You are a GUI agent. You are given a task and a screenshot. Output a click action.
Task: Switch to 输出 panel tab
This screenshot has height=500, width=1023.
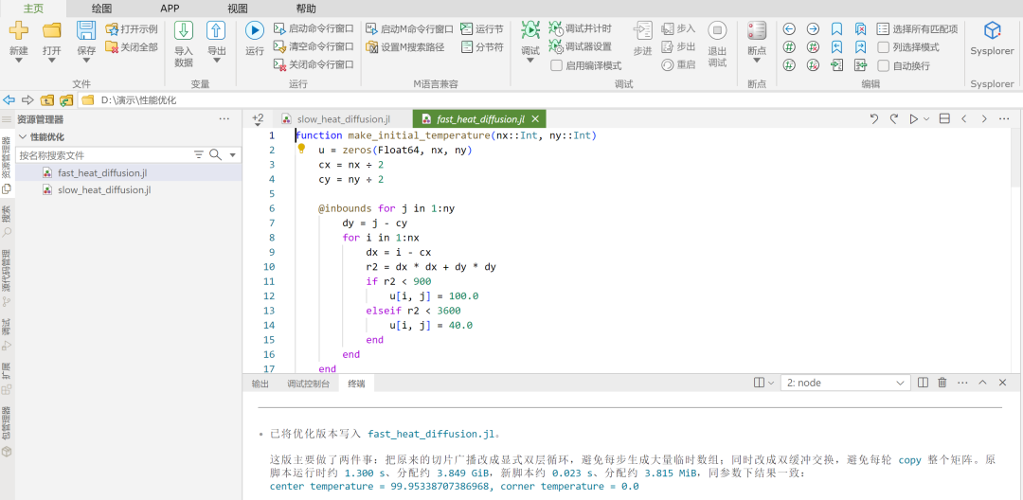(x=260, y=384)
